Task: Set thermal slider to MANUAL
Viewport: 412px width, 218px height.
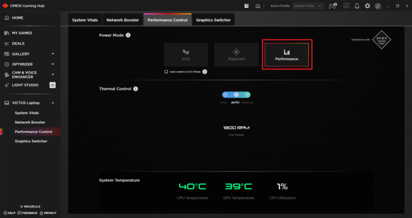Action: pos(247,95)
